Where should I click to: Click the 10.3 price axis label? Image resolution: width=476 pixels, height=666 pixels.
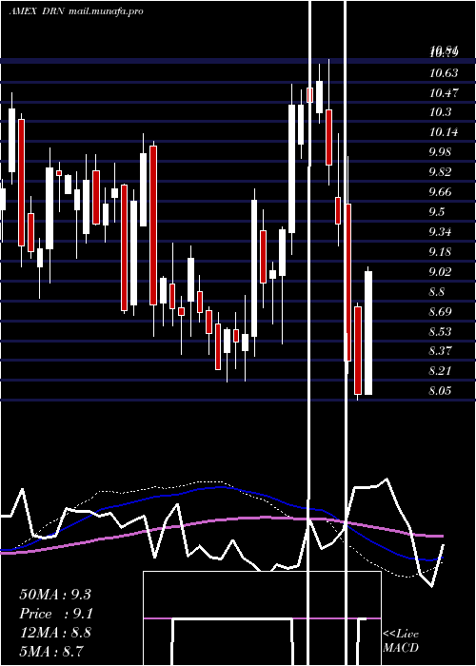440,112
